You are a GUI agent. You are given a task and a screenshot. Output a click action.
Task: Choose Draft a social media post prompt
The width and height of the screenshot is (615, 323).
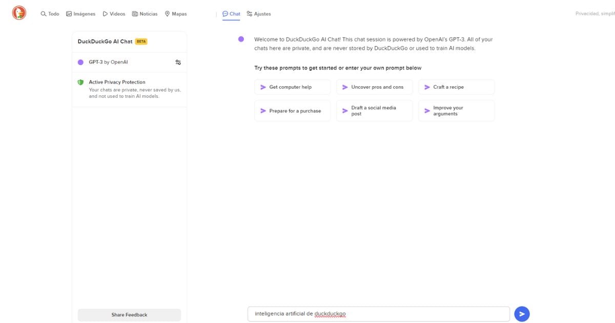(374, 111)
